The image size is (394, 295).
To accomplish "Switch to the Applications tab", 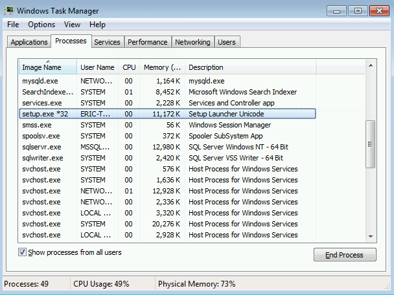I will pos(29,42).
